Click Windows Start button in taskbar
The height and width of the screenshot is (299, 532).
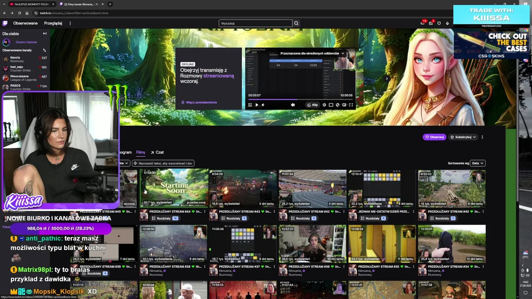[x=525, y=4]
